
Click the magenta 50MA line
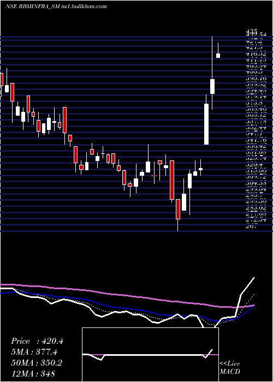(x=127, y=295)
